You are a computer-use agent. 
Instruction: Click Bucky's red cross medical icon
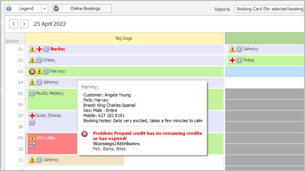click(x=39, y=49)
